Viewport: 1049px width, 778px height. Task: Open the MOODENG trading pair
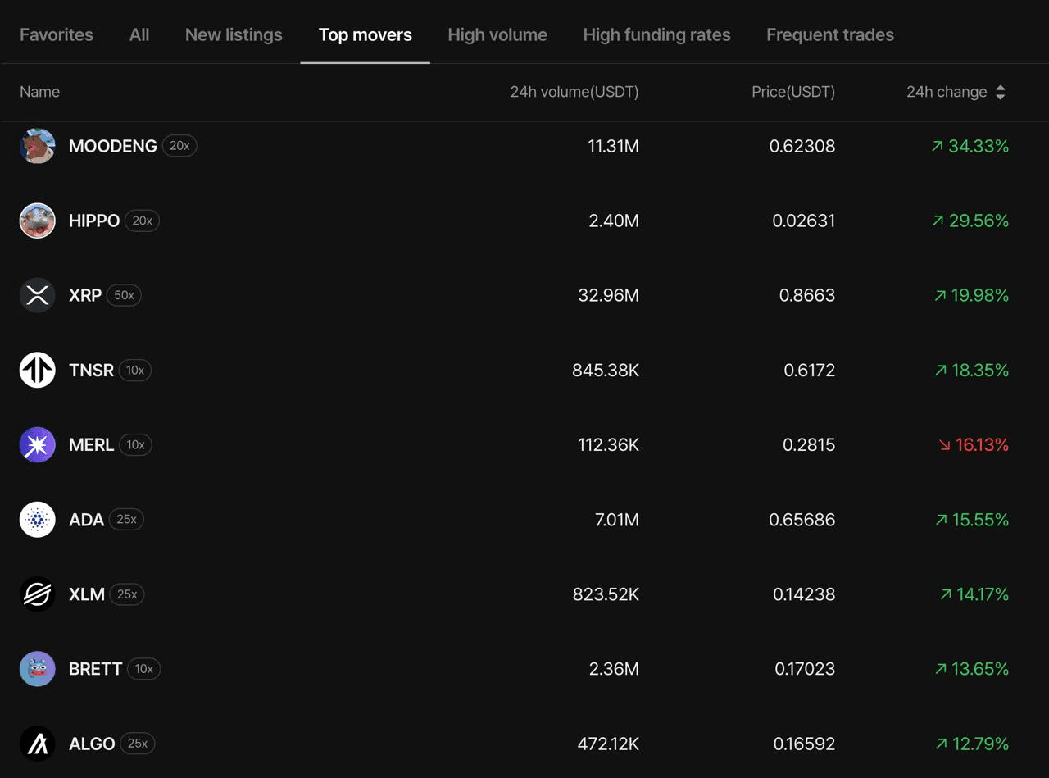tap(113, 146)
